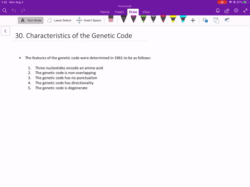
Task: Choose Insert Space tool
Action: [89, 20]
